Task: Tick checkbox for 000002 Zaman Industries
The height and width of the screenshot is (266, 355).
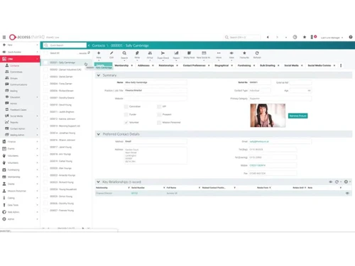Action: pyautogui.click(x=45, y=70)
